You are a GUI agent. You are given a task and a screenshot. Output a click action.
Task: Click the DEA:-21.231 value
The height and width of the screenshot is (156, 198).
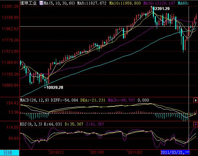(93, 100)
